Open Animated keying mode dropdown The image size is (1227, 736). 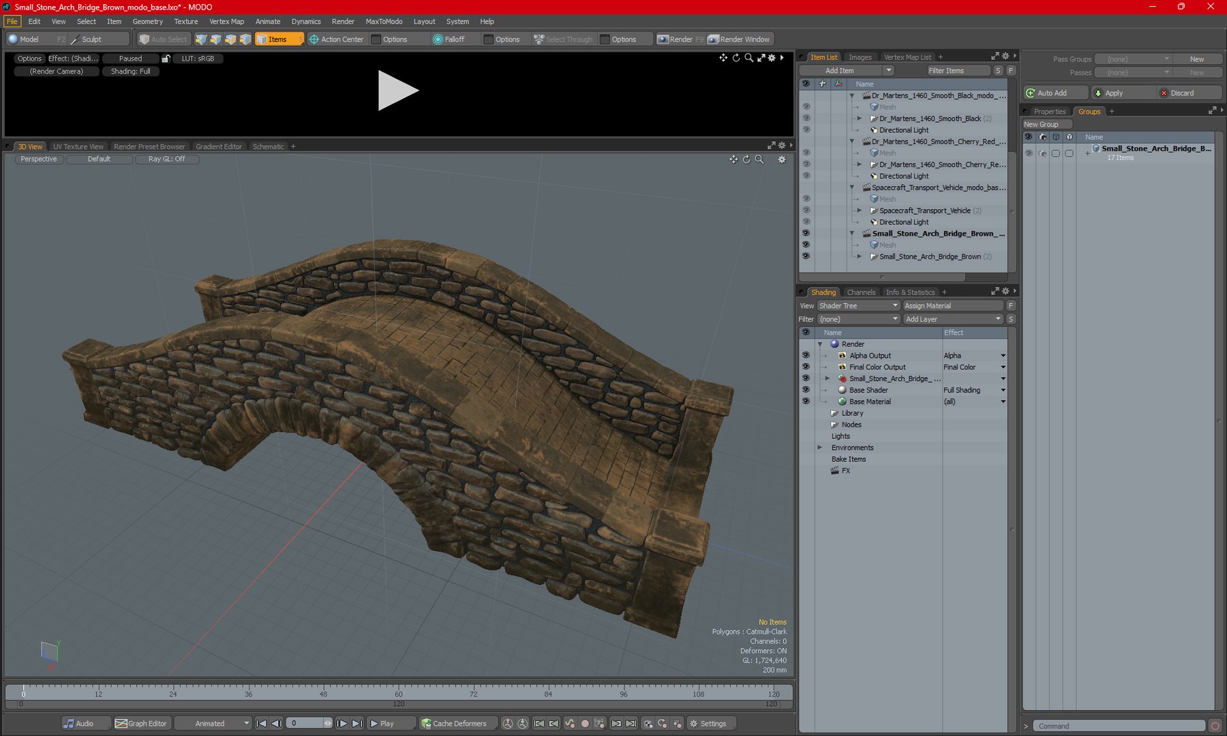pos(213,724)
